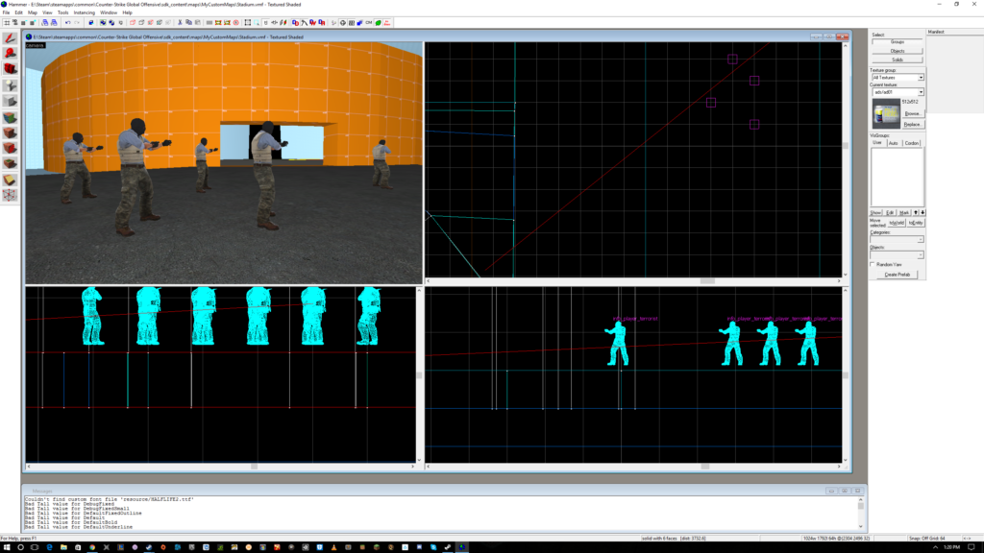This screenshot has height=553, width=984.
Task: Click the VisGroups Show button
Action: point(875,212)
